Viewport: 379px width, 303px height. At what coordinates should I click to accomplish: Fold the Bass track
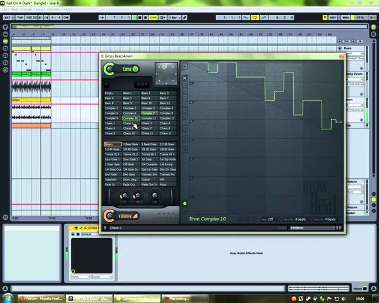pos(340,49)
